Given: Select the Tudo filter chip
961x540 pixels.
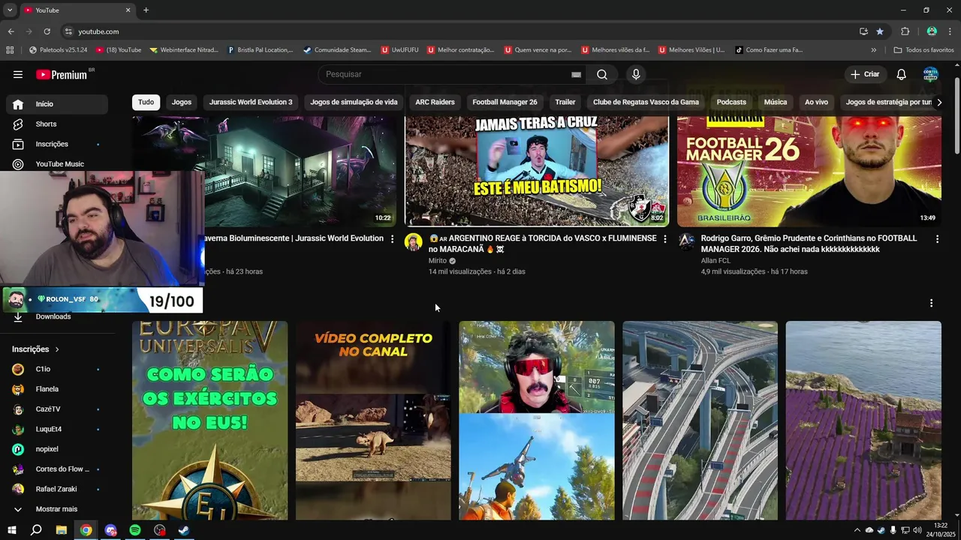Looking at the screenshot, I should 146,102.
